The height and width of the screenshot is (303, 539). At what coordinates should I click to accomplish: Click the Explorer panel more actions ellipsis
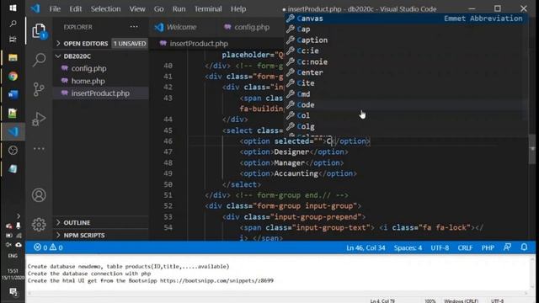pos(134,27)
